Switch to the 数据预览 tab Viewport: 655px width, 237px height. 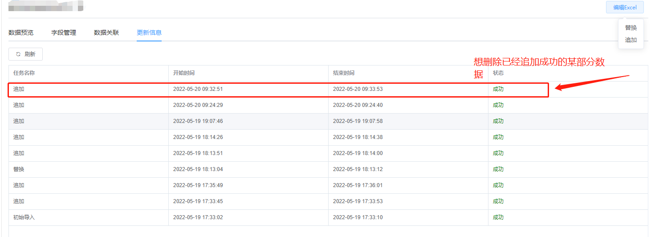(x=21, y=33)
